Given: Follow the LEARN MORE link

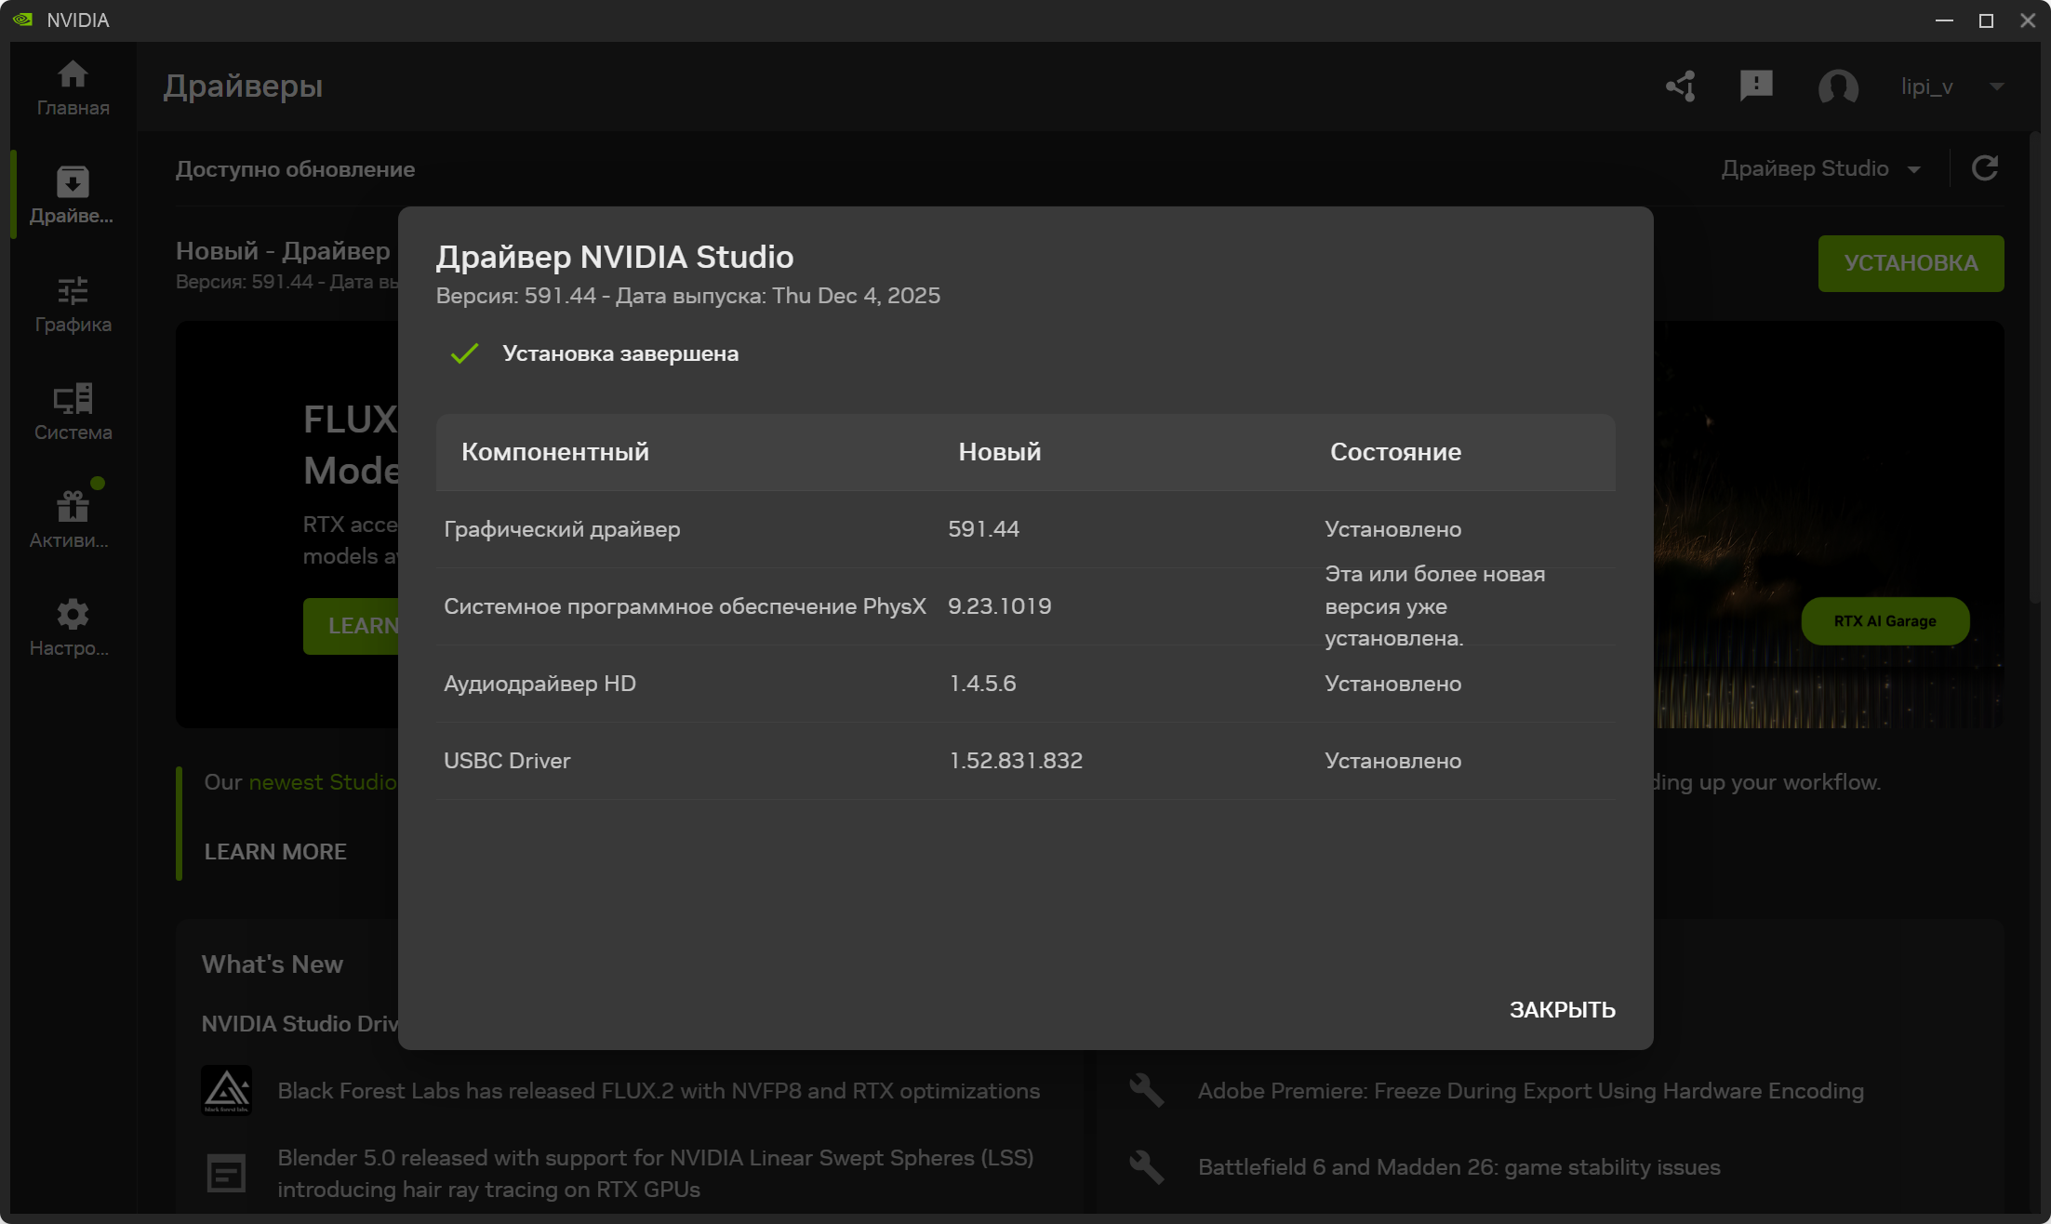Looking at the screenshot, I should click(275, 851).
